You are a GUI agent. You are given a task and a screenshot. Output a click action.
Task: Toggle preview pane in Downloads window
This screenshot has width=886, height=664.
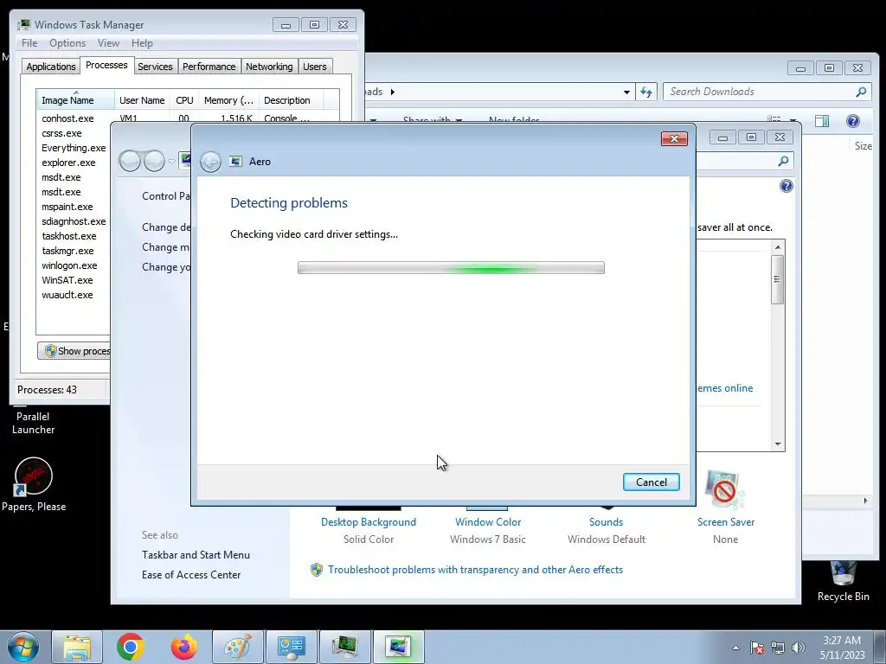click(x=822, y=121)
